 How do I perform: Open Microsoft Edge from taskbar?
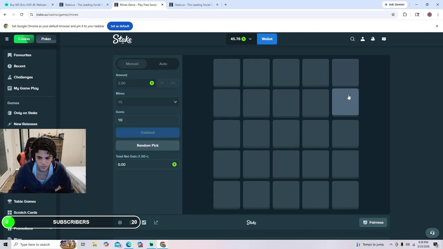129,245
